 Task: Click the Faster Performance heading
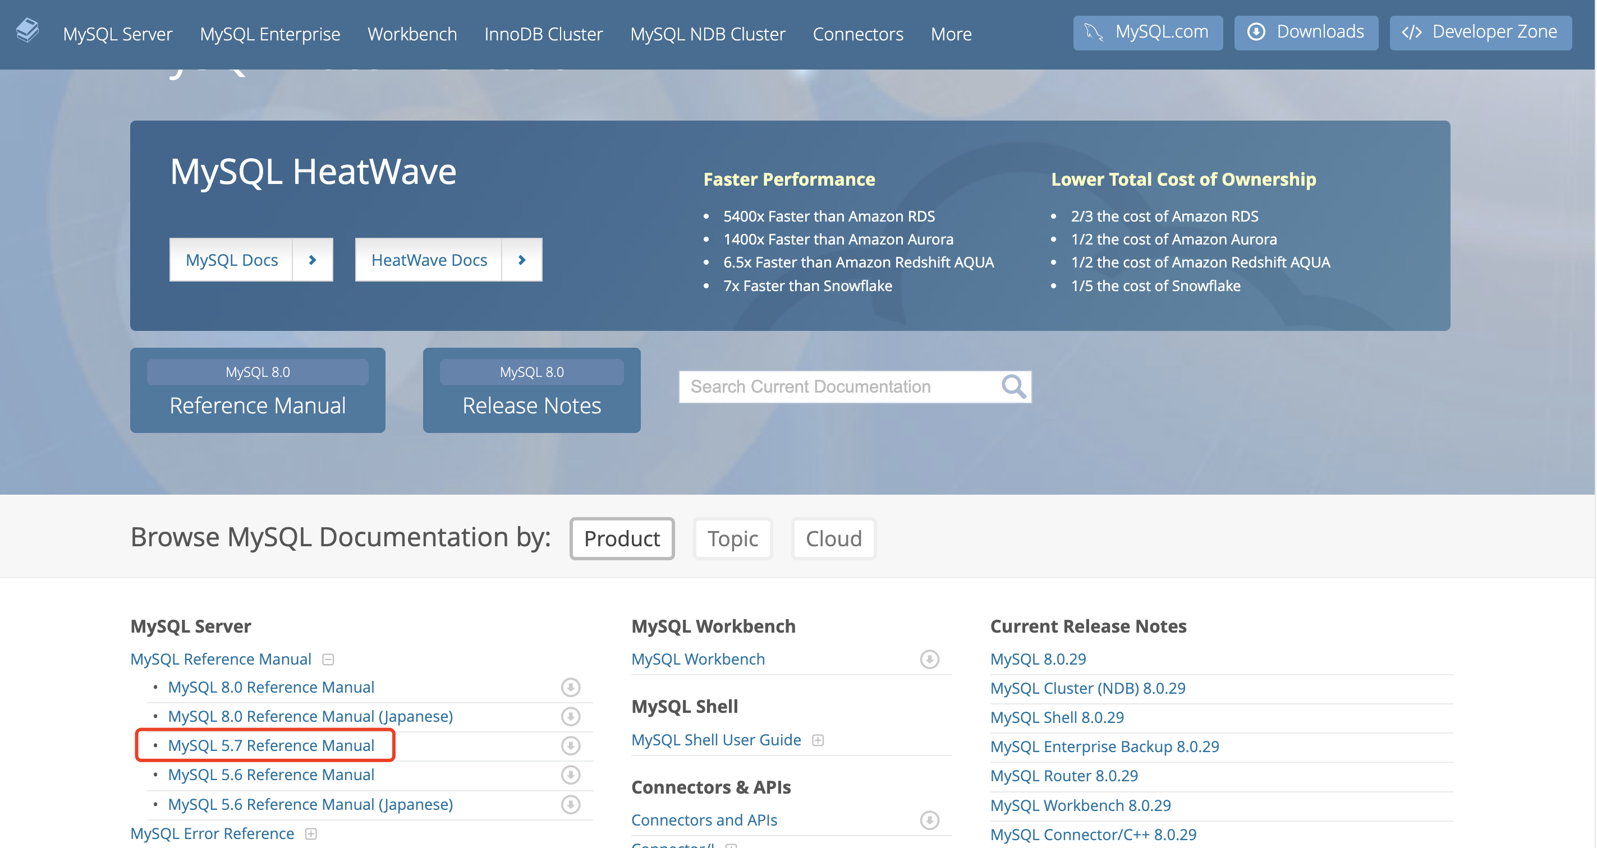(789, 179)
